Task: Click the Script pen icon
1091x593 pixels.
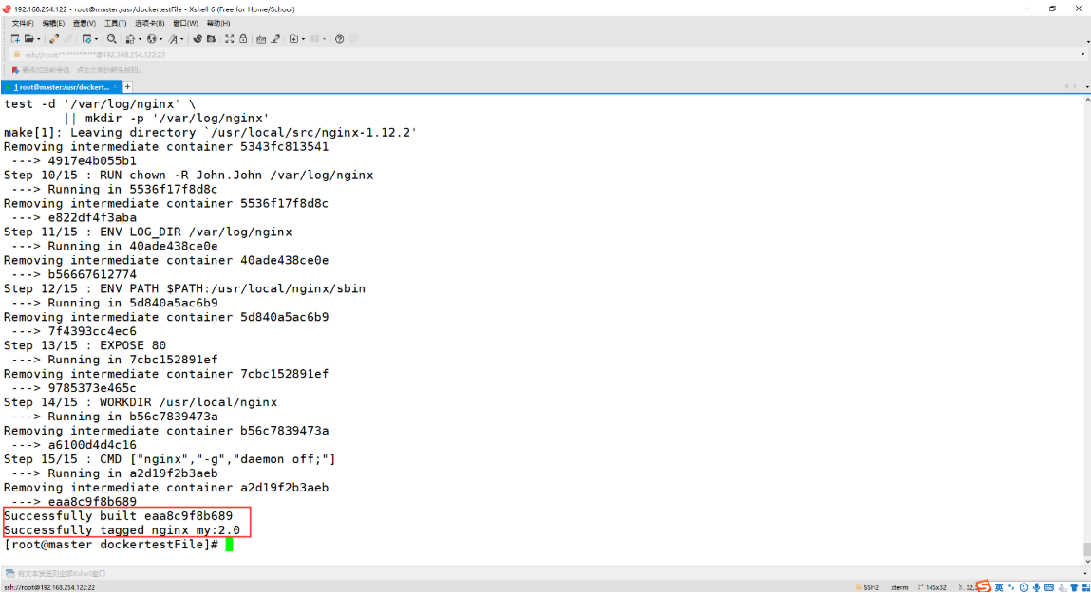Action: click(275, 39)
